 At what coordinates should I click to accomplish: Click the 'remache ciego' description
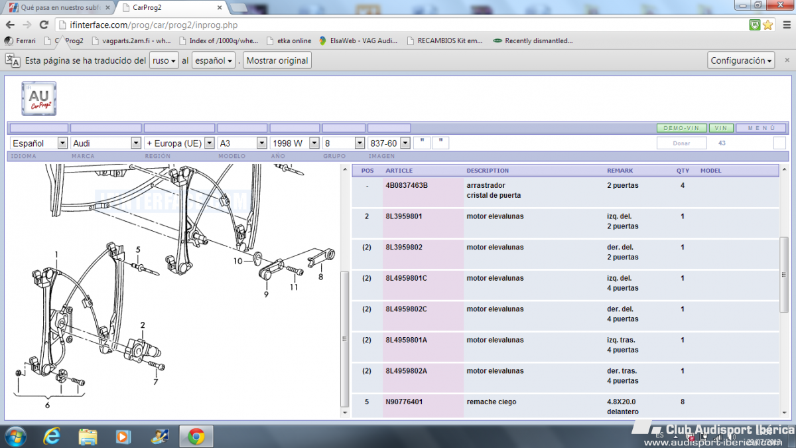click(x=491, y=402)
